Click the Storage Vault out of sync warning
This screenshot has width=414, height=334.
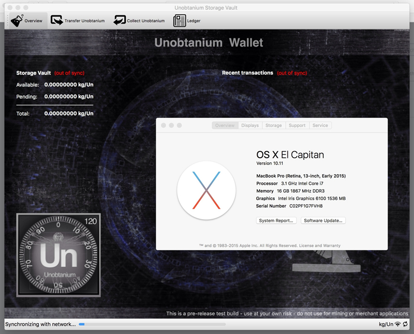[69, 73]
